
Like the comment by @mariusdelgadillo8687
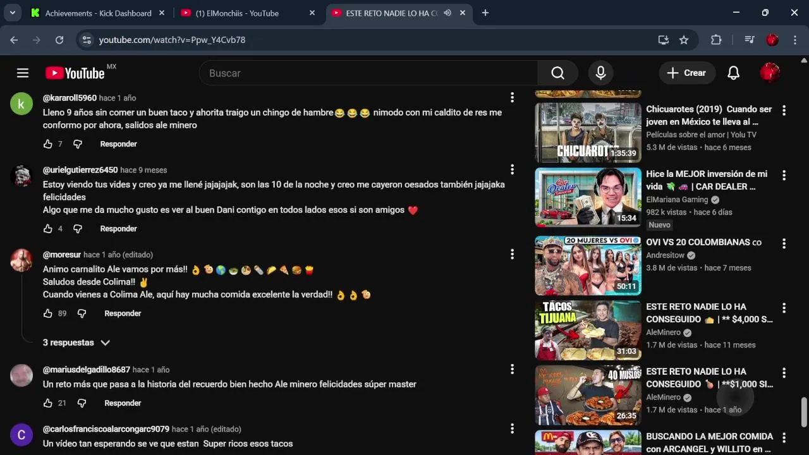pyautogui.click(x=48, y=403)
